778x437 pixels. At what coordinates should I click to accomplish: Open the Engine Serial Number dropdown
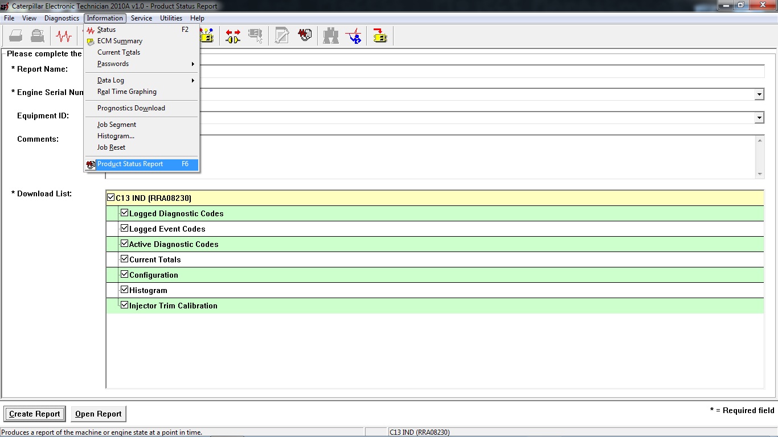(x=760, y=94)
